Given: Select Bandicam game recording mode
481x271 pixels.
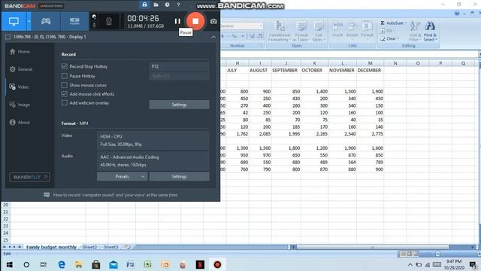Looking at the screenshot, I should (x=46, y=21).
